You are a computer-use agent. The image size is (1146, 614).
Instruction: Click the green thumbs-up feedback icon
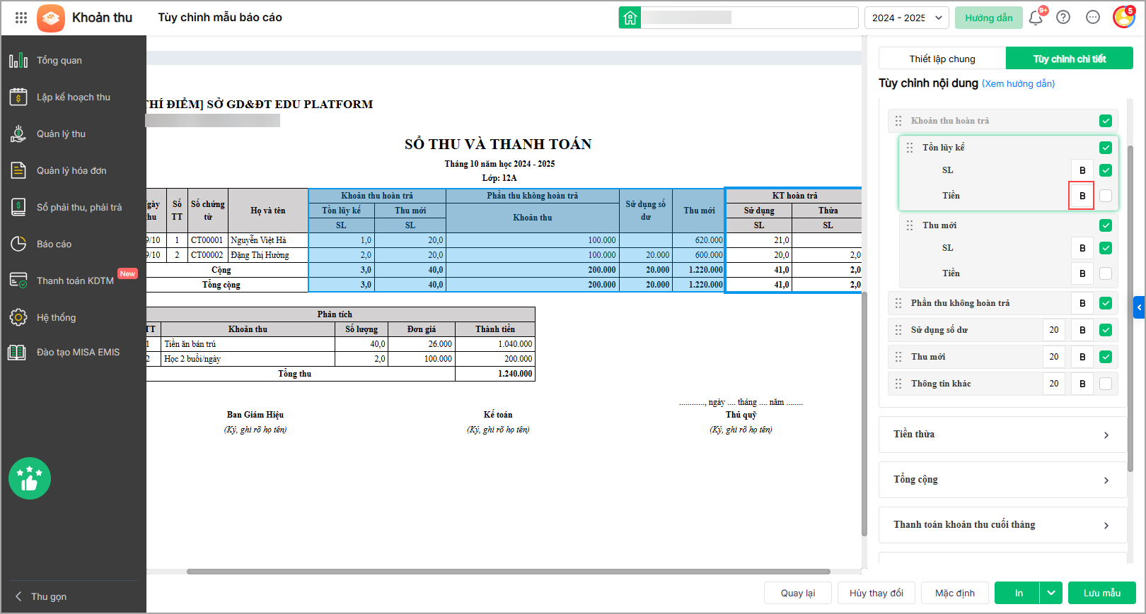click(30, 478)
